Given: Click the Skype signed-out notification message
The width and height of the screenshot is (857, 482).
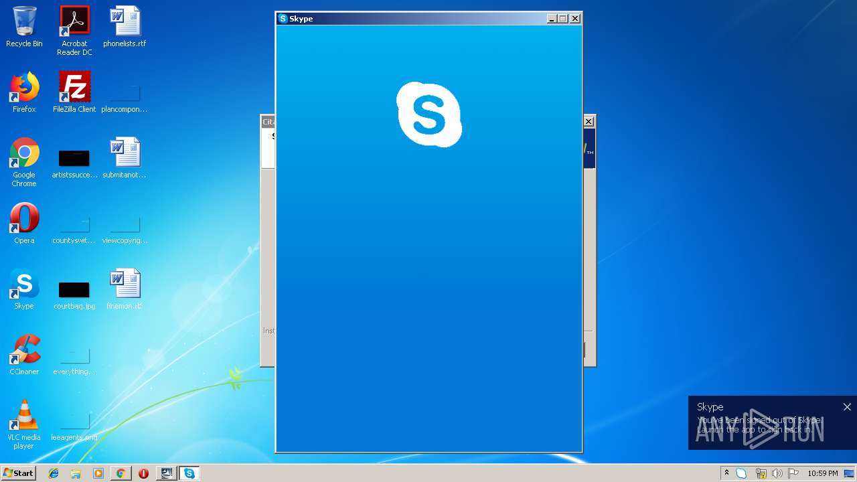Looking at the screenshot, I should 759,424.
